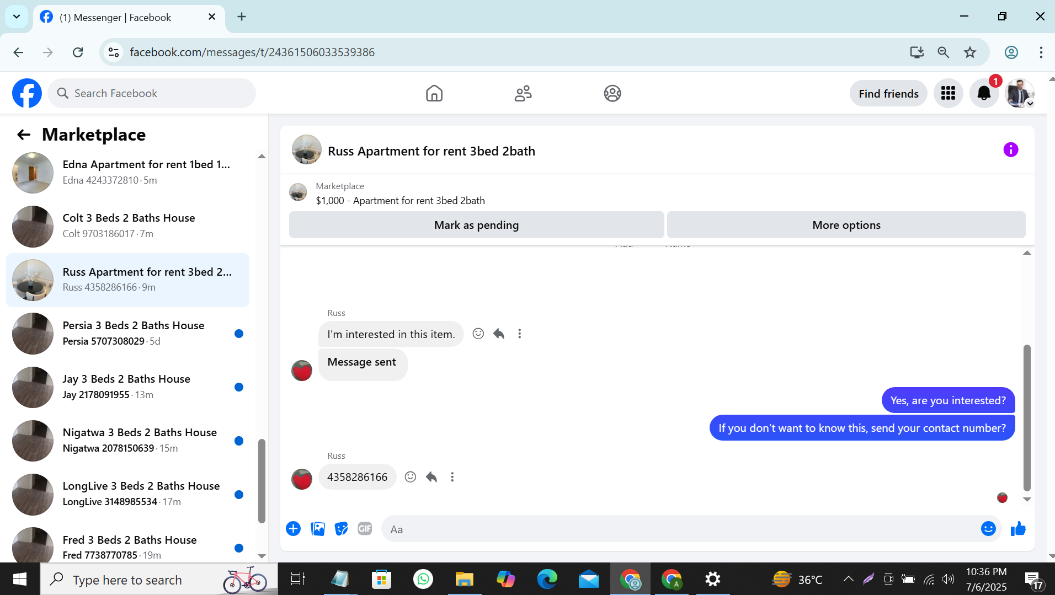Open the emoji picker in message box

[x=988, y=529]
